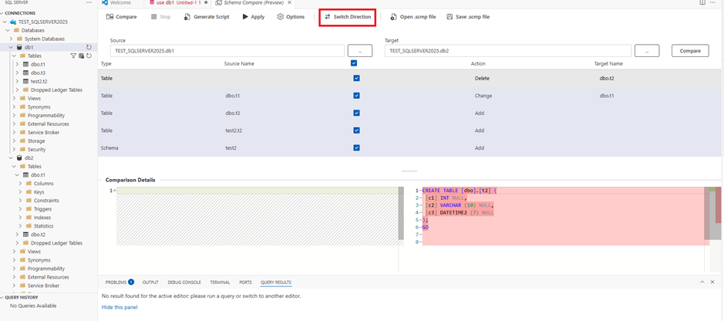Click the browse ellipsis button beside Source
Image resolution: width=724 pixels, height=321 pixels.
click(x=360, y=51)
